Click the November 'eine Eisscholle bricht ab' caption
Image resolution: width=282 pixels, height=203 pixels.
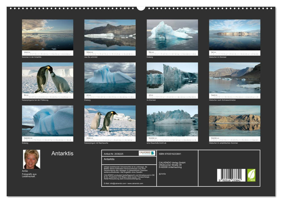click(156, 143)
